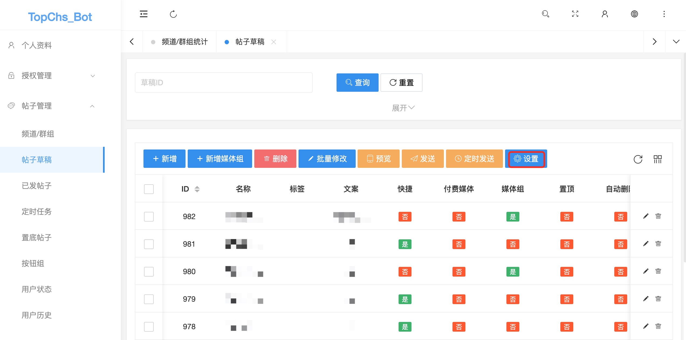Screen dimensions: 686x340
Task: Edit row 978 with pencil icon
Action: [646, 326]
